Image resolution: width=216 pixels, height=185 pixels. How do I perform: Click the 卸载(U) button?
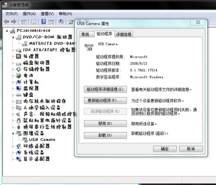coord(105,136)
